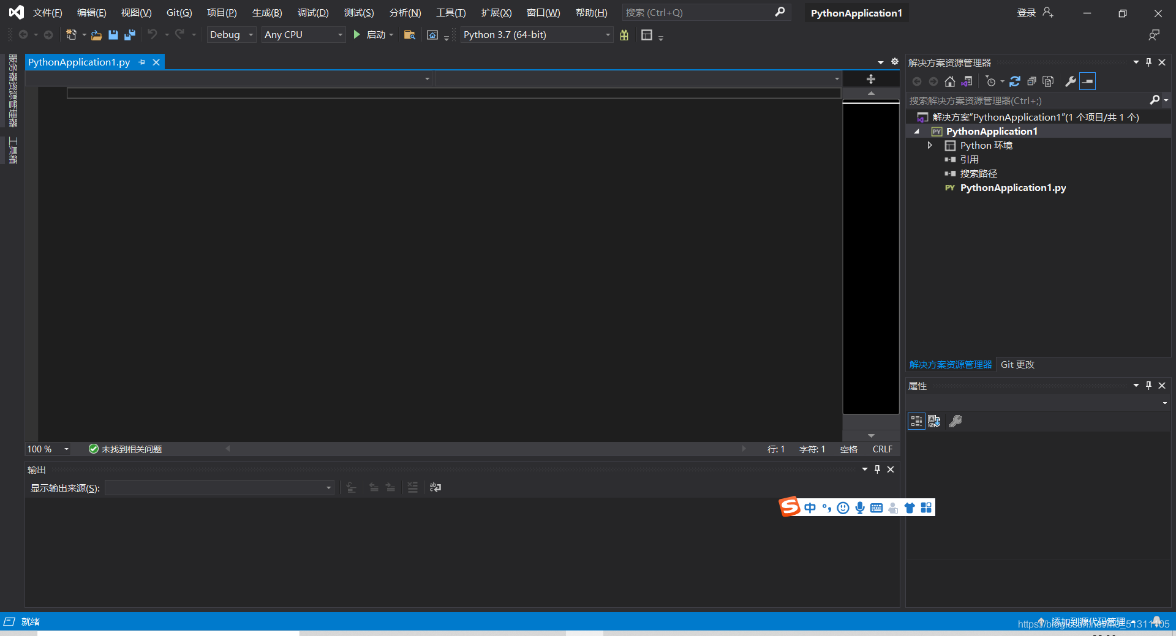The height and width of the screenshot is (636, 1176).
Task: Open the 100 % zoom level dropdown
Action: pos(48,449)
